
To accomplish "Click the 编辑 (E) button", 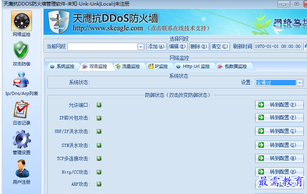I will pyautogui.click(x=177, y=47).
